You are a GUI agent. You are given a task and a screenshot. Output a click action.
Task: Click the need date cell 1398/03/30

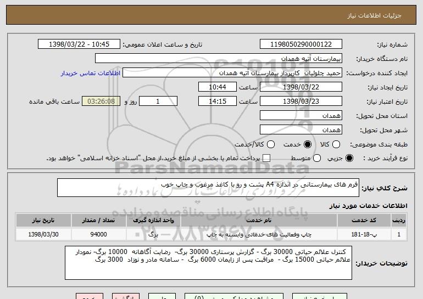(x=43, y=234)
